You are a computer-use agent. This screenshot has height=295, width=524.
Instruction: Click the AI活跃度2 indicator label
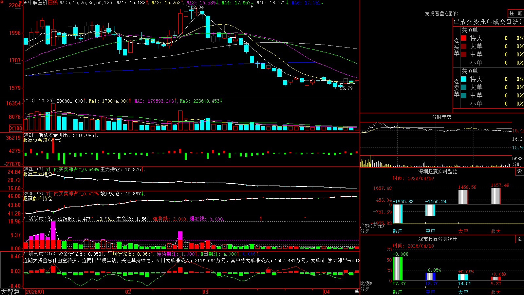click(34, 219)
